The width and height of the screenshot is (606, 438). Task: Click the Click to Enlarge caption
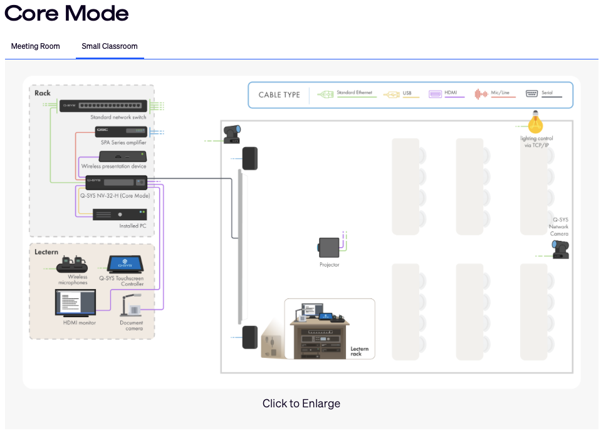click(301, 403)
